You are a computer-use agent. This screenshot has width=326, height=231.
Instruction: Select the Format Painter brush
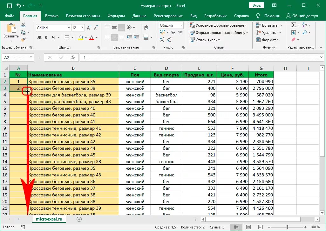23,39
